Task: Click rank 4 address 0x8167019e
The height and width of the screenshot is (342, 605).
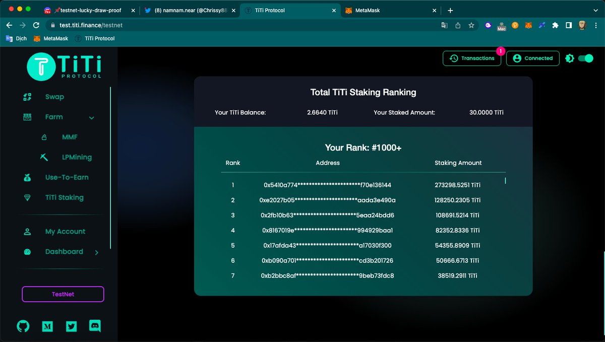Action: coord(327,230)
